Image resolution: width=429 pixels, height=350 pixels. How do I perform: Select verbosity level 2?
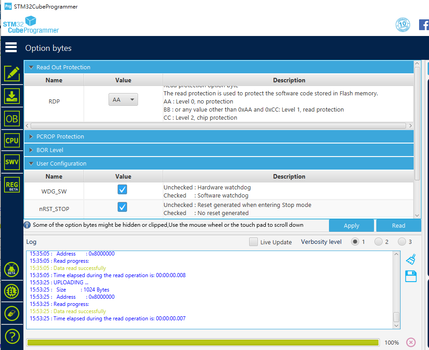[379, 242]
